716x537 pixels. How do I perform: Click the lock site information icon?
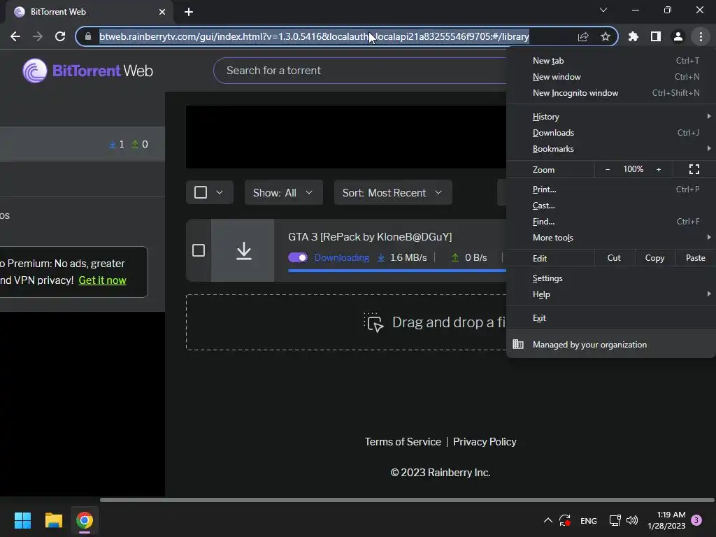pyautogui.click(x=88, y=36)
